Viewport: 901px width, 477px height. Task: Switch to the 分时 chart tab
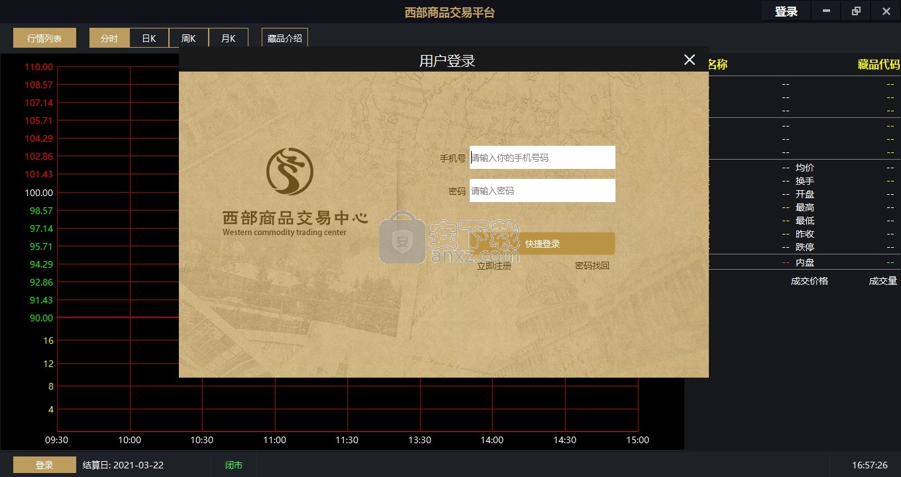pyautogui.click(x=109, y=38)
